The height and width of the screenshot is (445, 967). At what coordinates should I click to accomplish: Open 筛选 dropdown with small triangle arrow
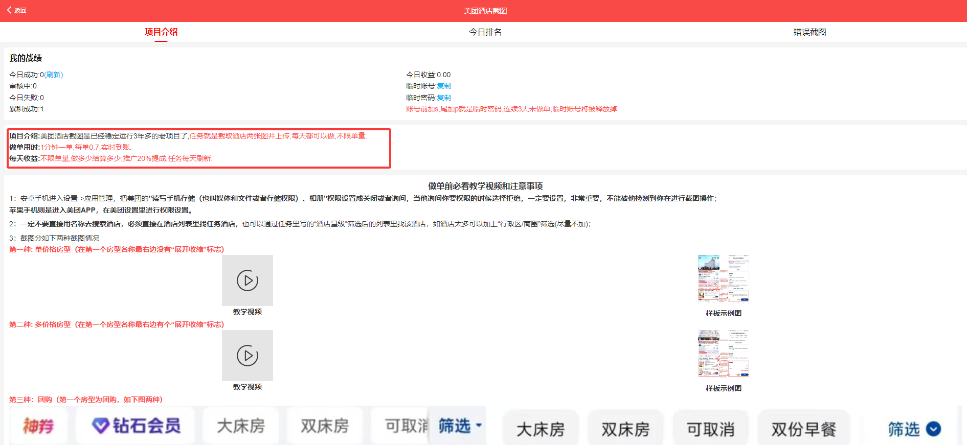pos(460,426)
